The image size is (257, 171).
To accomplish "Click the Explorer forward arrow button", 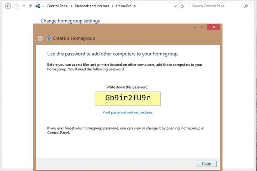I will pyautogui.click(x=17, y=6).
